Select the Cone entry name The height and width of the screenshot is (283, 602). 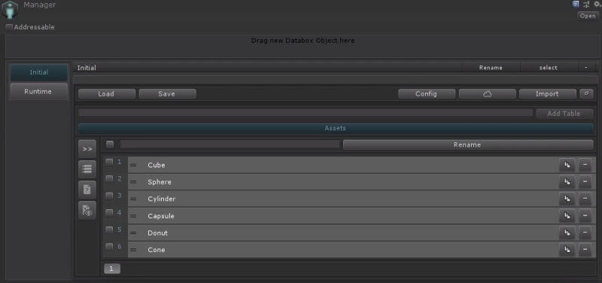coord(157,250)
